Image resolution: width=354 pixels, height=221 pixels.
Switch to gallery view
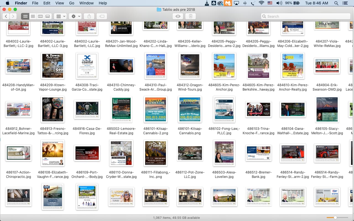click(48, 16)
